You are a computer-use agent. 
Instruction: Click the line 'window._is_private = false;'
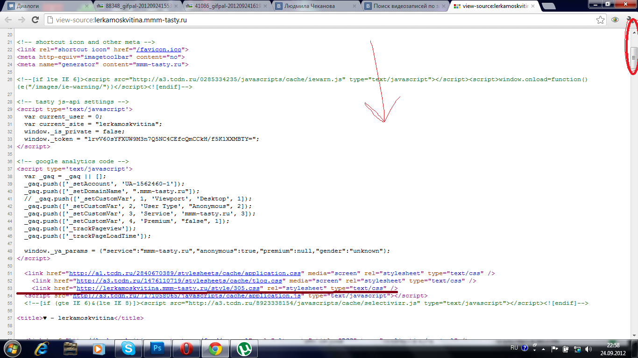point(75,131)
